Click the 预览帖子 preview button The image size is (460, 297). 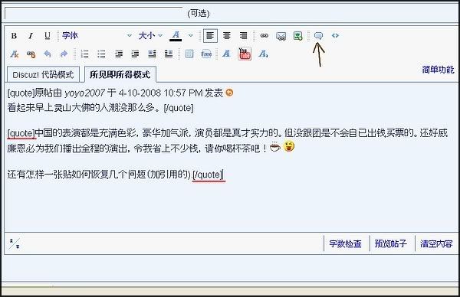(x=391, y=243)
